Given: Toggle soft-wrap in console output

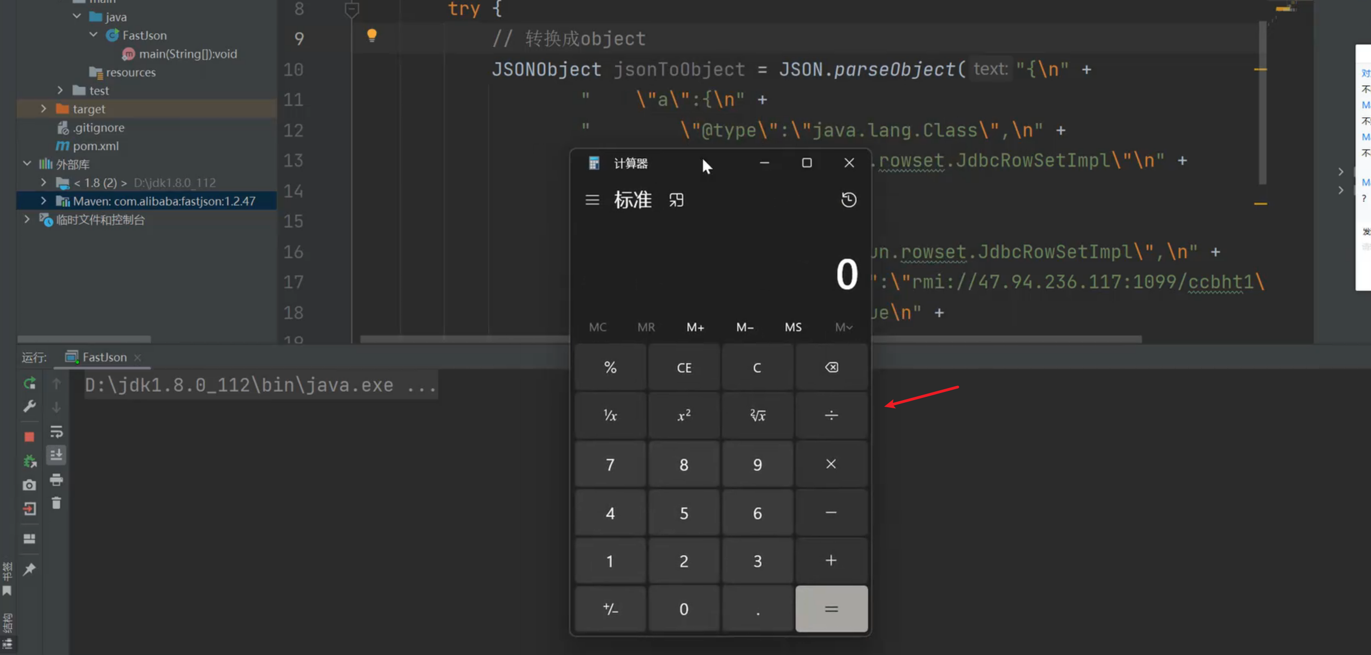Looking at the screenshot, I should coord(56,432).
